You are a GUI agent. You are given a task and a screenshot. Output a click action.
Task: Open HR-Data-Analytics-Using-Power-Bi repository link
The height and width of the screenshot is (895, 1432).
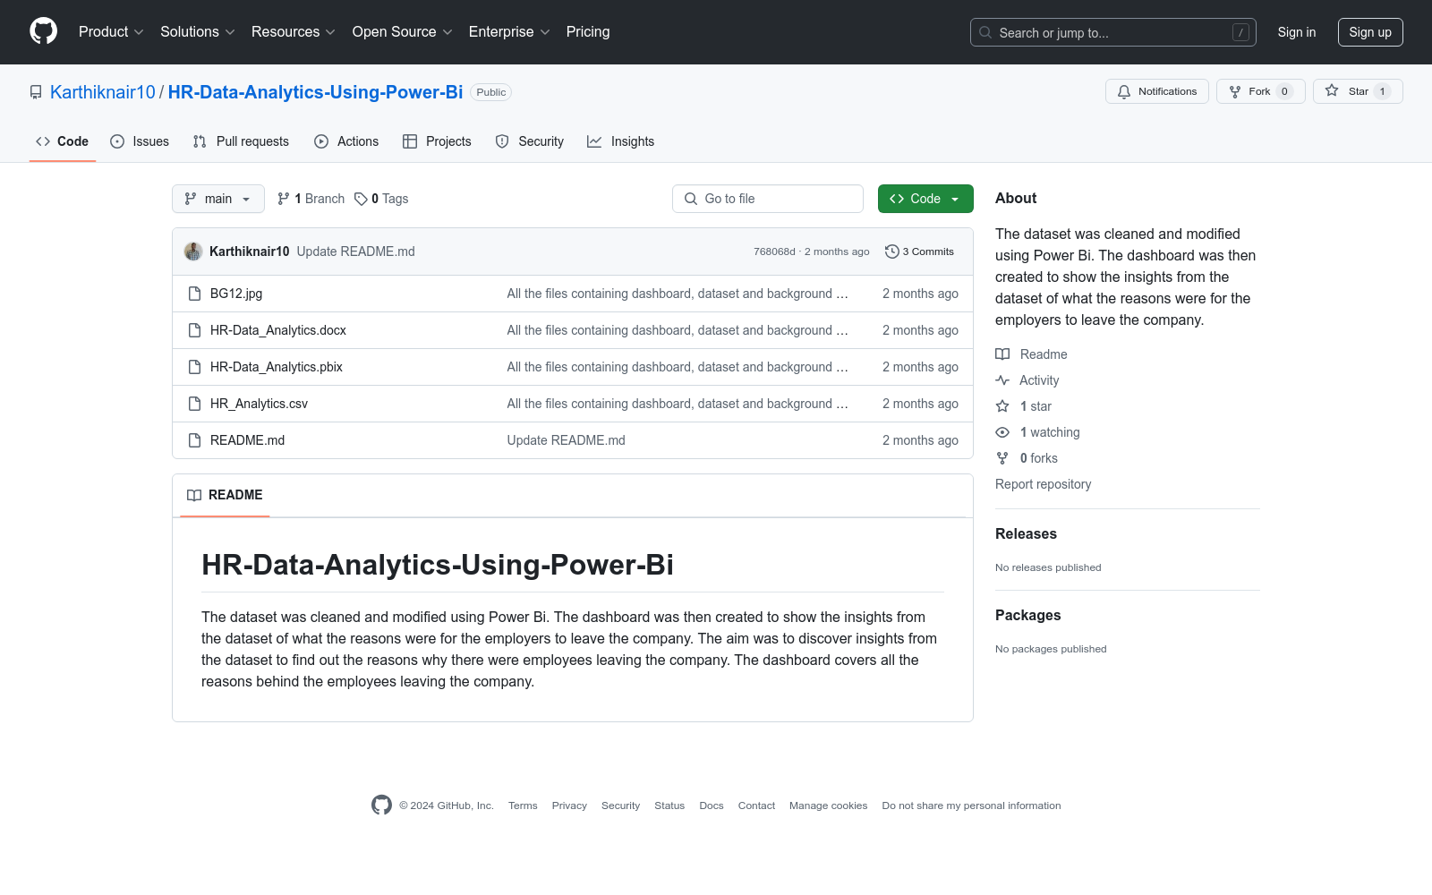[x=315, y=92]
